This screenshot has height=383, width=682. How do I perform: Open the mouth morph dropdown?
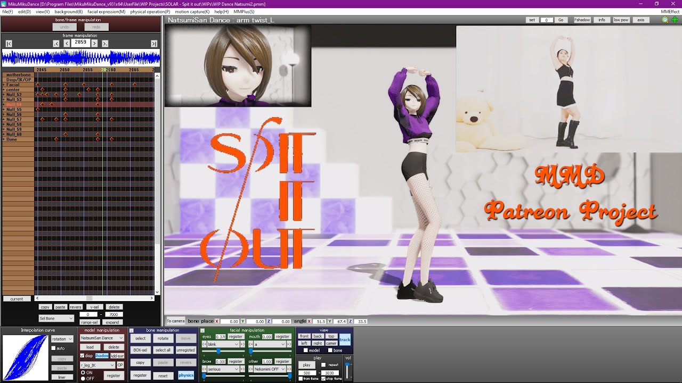pyautogui.click(x=269, y=344)
